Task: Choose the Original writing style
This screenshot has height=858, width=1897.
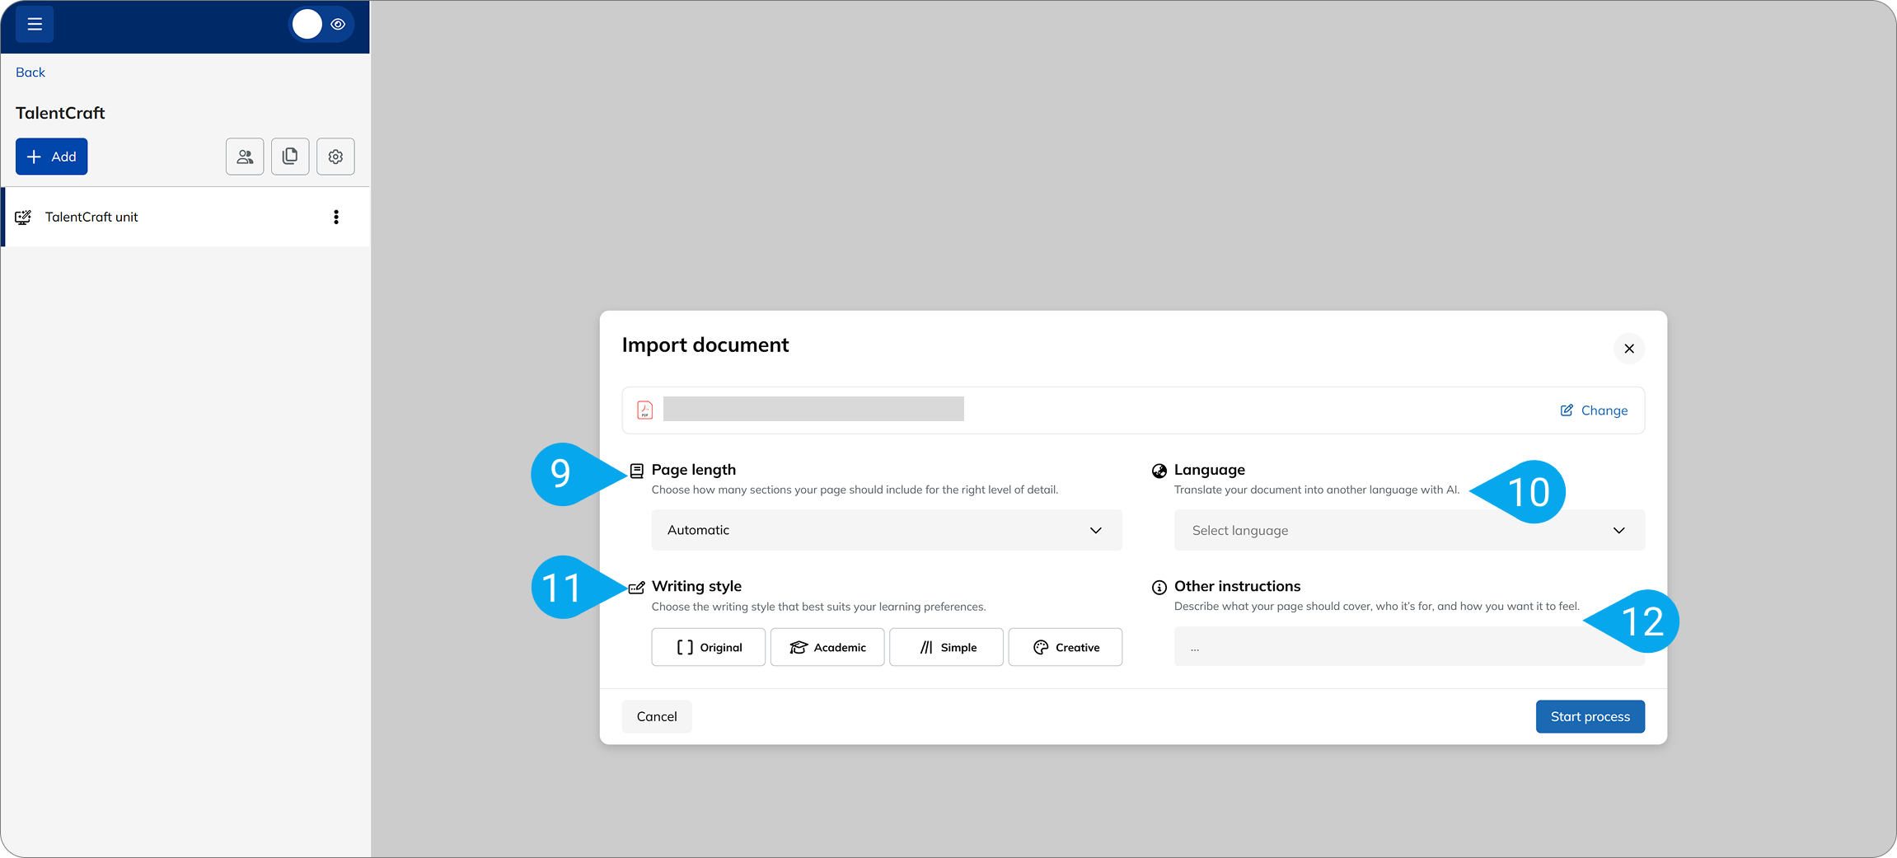Action: (708, 647)
